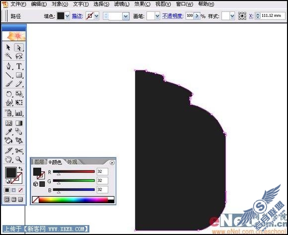Select the Symbol Sprayer tool
The image size is (288, 235).
tap(8, 113)
